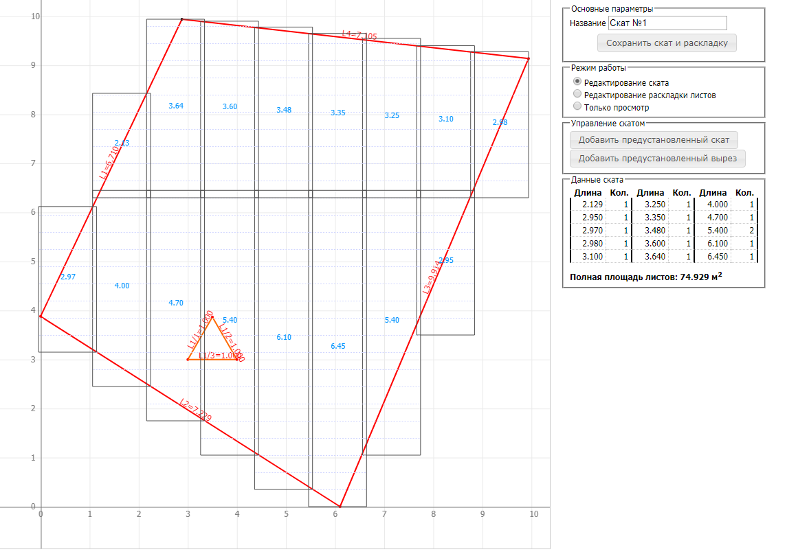Image resolution: width=787 pixels, height=554 pixels.
Task: Enable 'Редактирование раскладки листов' mode
Action: click(x=577, y=94)
